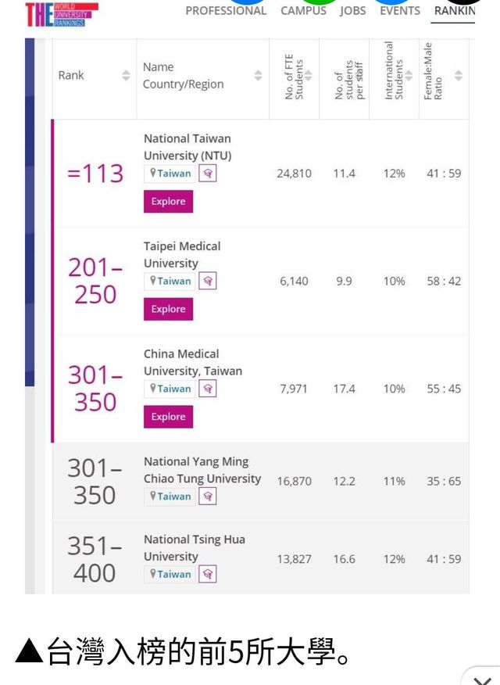The height and width of the screenshot is (685, 500).
Task: Explore Taipei Medical University
Action: pos(169,309)
